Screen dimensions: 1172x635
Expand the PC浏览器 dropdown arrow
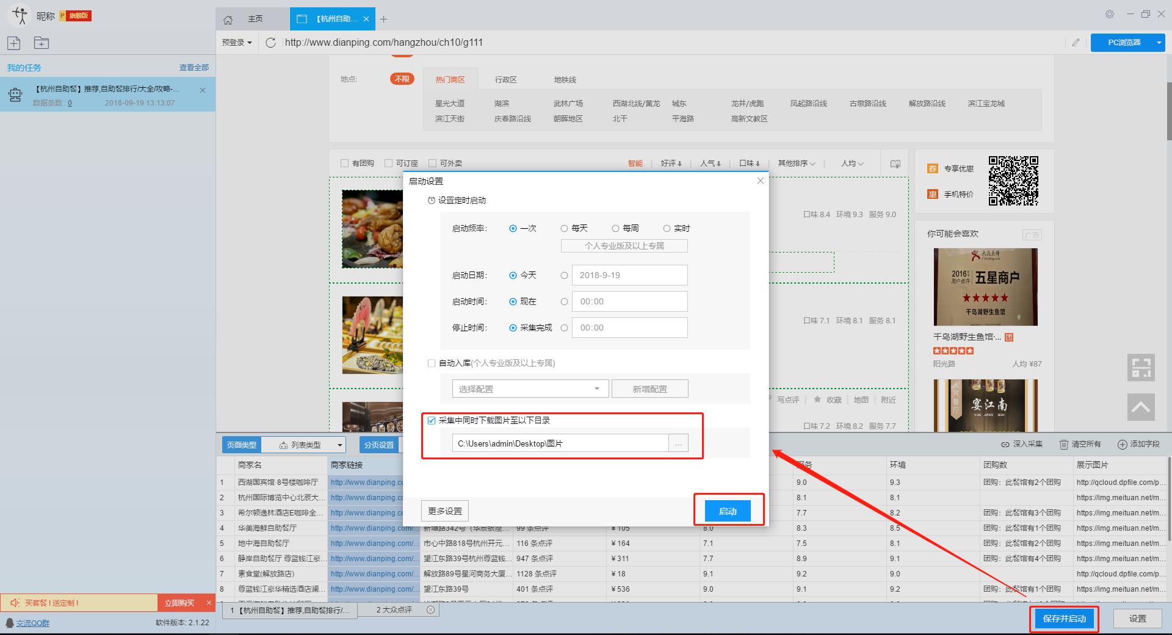(1159, 42)
